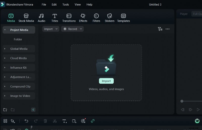Collapse the media sidebar panel
The image size is (202, 130).
click(x=33, y=110)
